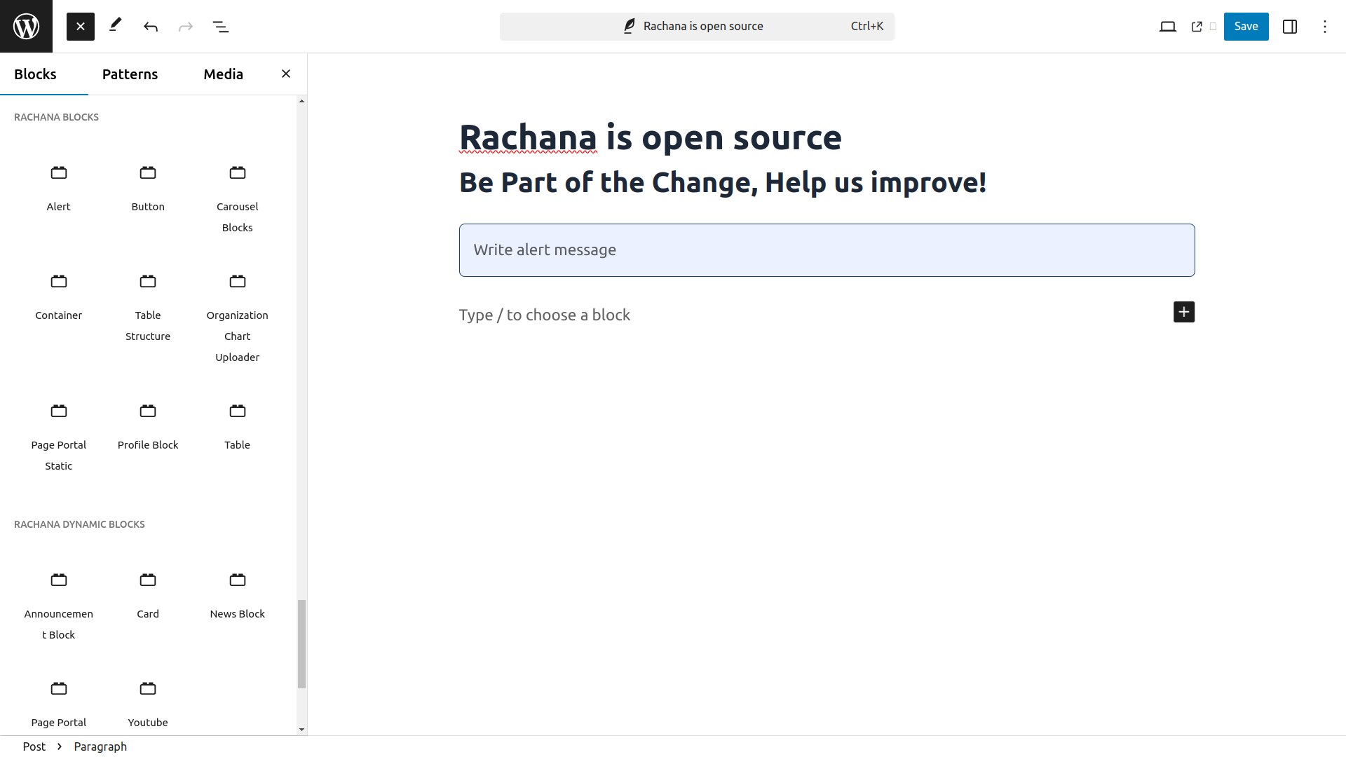Switch to the Patterns tab
This screenshot has height=757, width=1346.
[130, 74]
